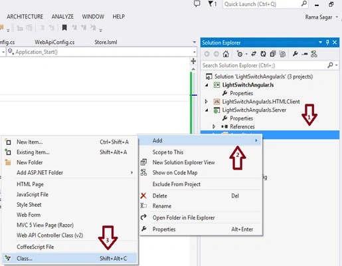Click the Collapse All icon in Solution Explorer
Viewport: 342px width, 266px height.
[273, 54]
